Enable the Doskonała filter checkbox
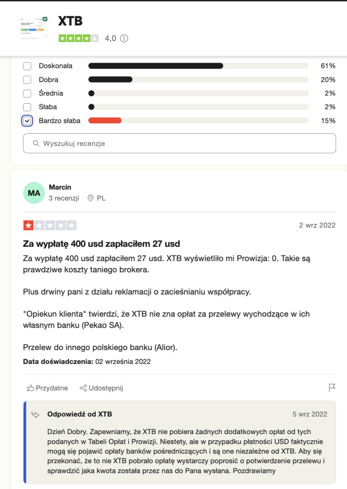 [x=27, y=66]
